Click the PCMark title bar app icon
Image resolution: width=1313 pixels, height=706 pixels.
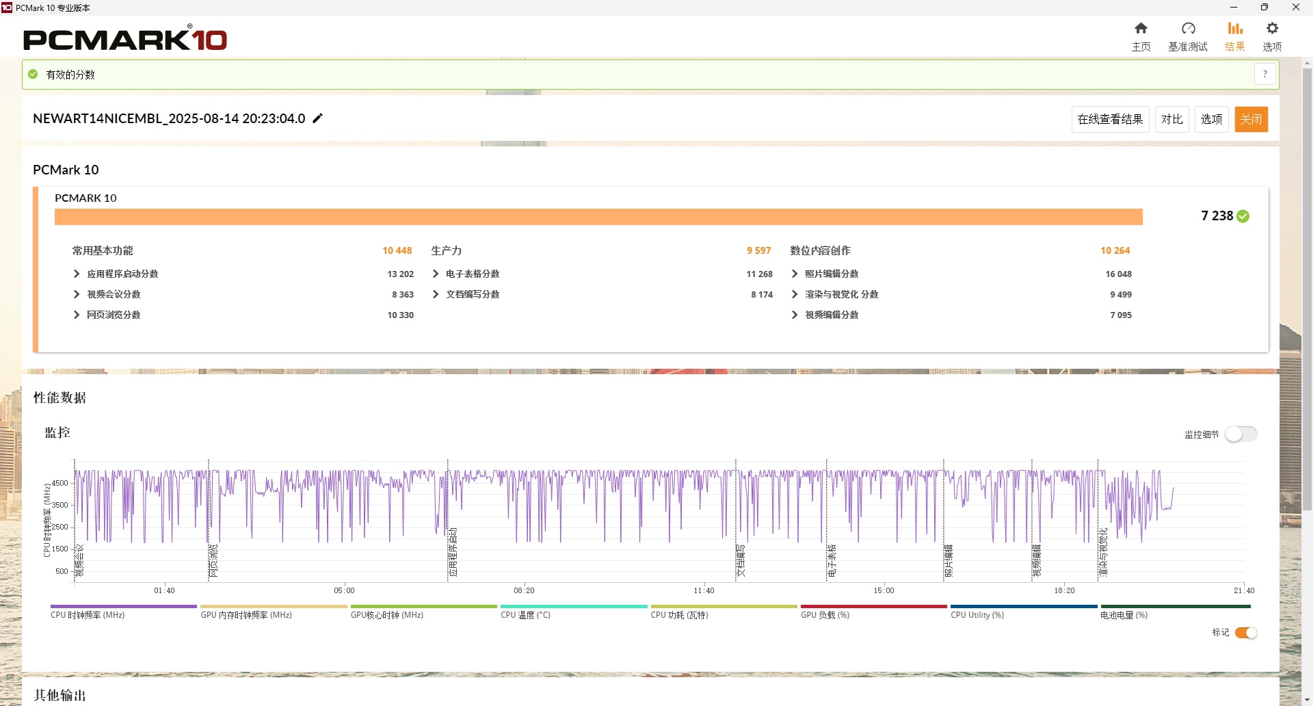point(7,8)
